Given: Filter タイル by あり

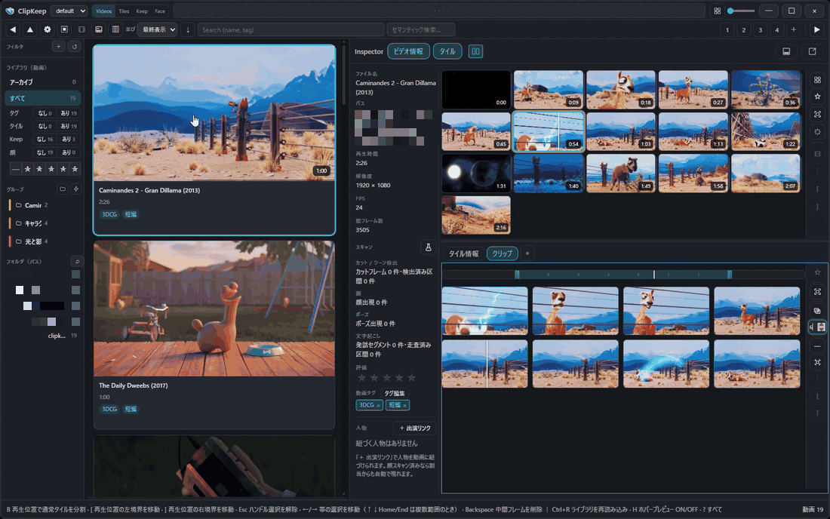Looking at the screenshot, I should [x=68, y=126].
